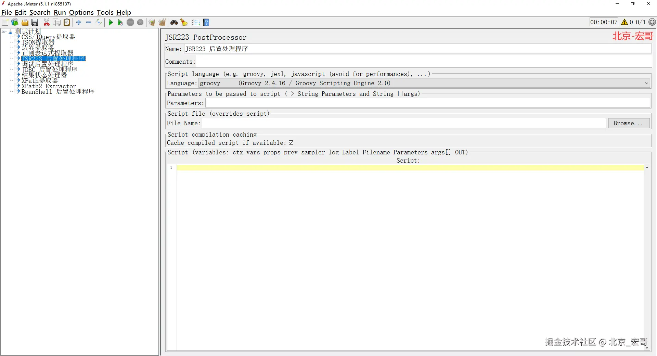
Task: Toggle Cache compiled script if available checkbox
Action: point(291,143)
